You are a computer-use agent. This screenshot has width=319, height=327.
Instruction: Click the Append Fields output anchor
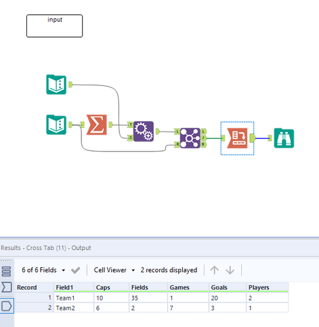[x=158, y=131]
